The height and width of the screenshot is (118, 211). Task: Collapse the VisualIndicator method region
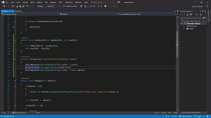15,59
